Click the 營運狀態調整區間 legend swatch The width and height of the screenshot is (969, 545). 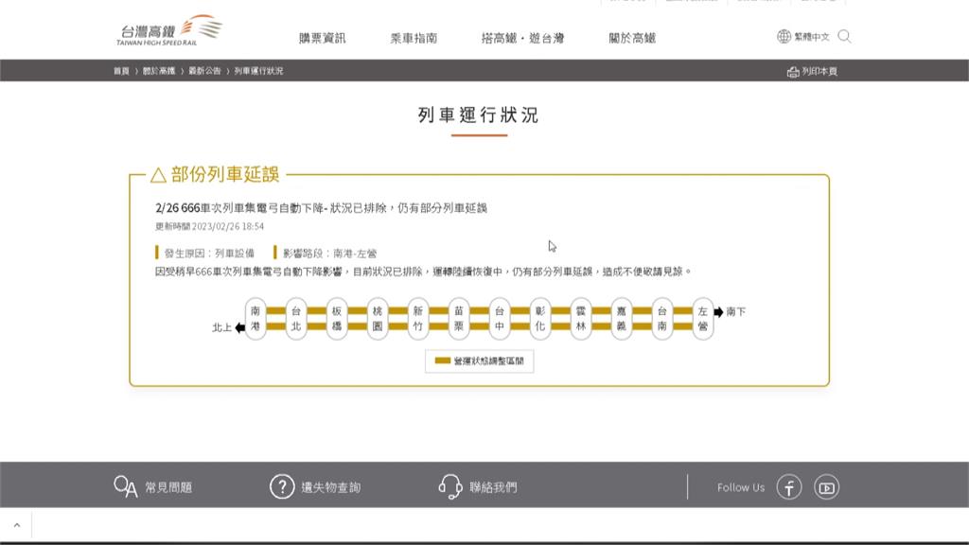[443, 360]
